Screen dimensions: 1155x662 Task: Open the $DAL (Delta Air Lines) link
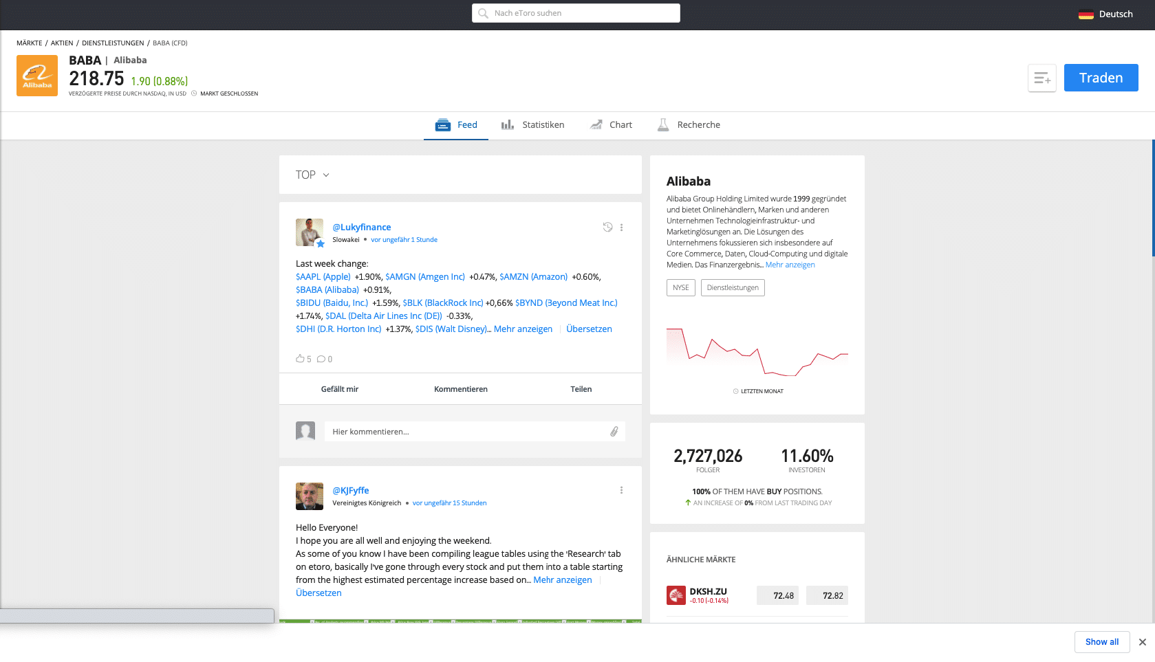pos(384,316)
